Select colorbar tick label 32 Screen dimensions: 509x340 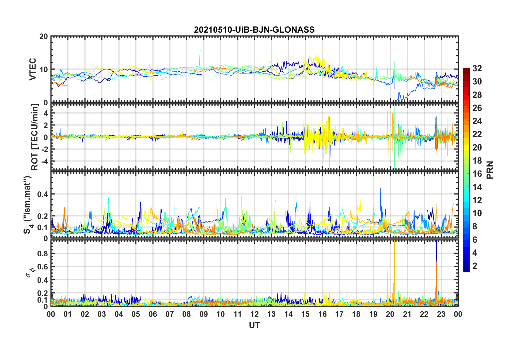click(x=477, y=68)
